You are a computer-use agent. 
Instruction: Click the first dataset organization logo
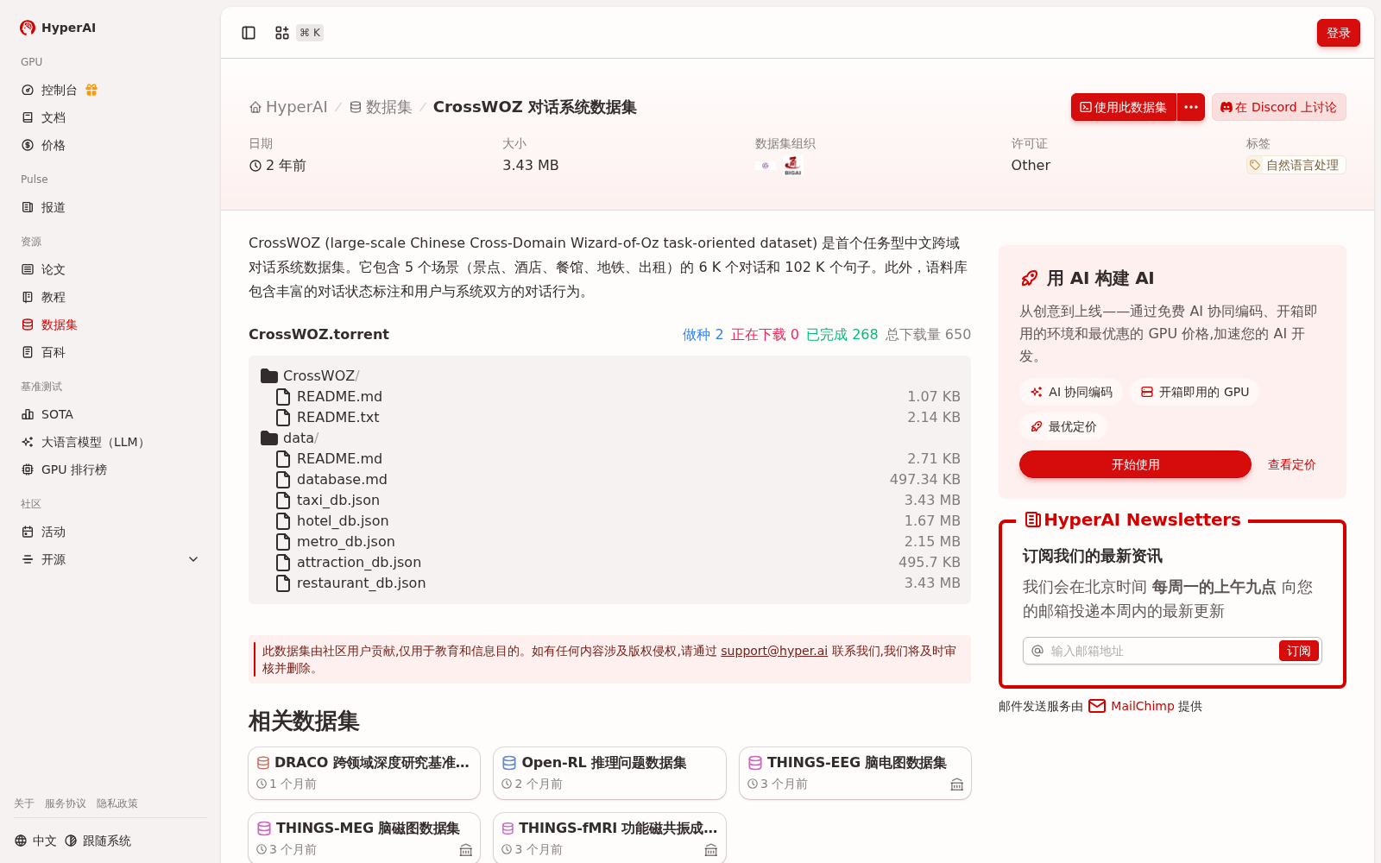pyautogui.click(x=765, y=165)
